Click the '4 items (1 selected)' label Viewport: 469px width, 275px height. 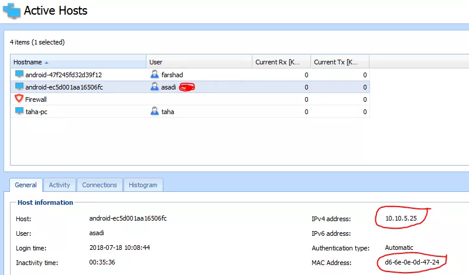pos(37,42)
